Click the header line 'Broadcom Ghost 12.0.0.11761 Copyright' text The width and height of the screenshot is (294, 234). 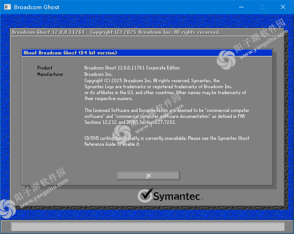[116, 32]
